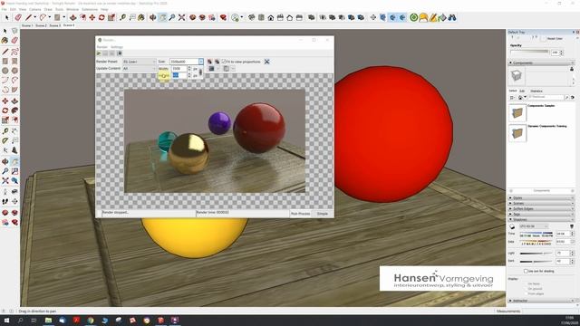Choose the Line pencil tool in top toolbar

28,17
